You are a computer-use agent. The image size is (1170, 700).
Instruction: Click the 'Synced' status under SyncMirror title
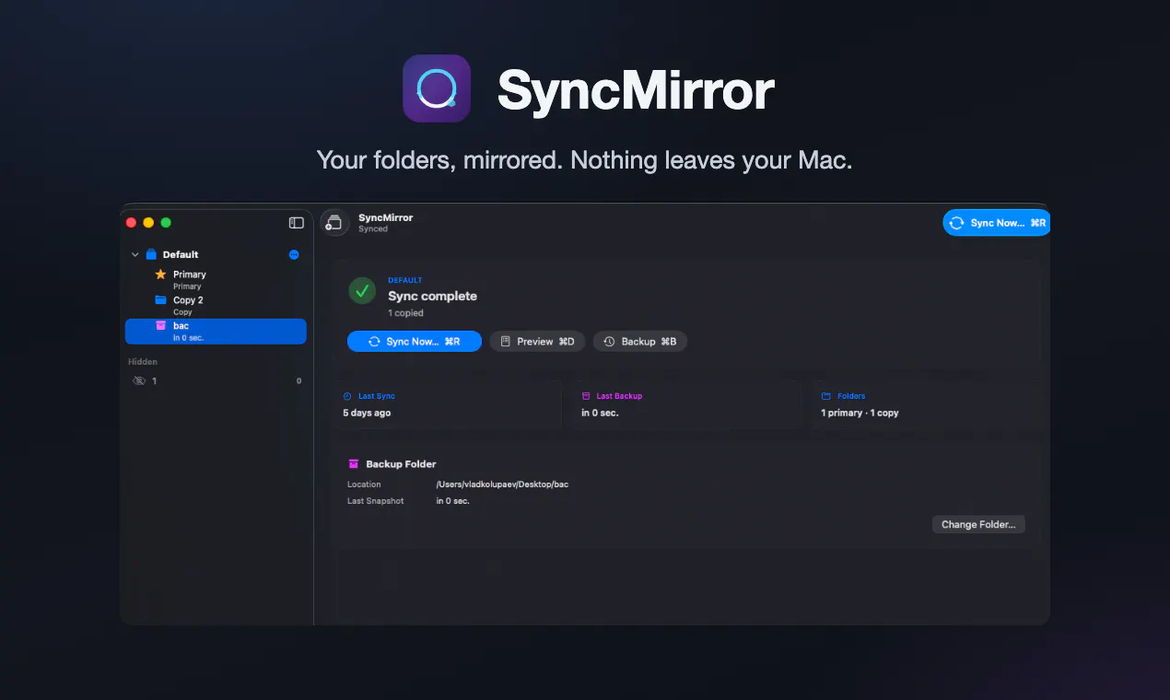point(373,229)
